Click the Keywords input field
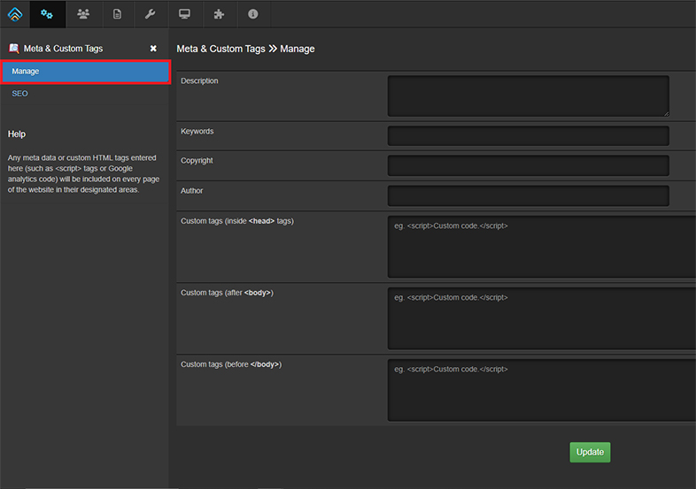The width and height of the screenshot is (696, 489). click(528, 135)
